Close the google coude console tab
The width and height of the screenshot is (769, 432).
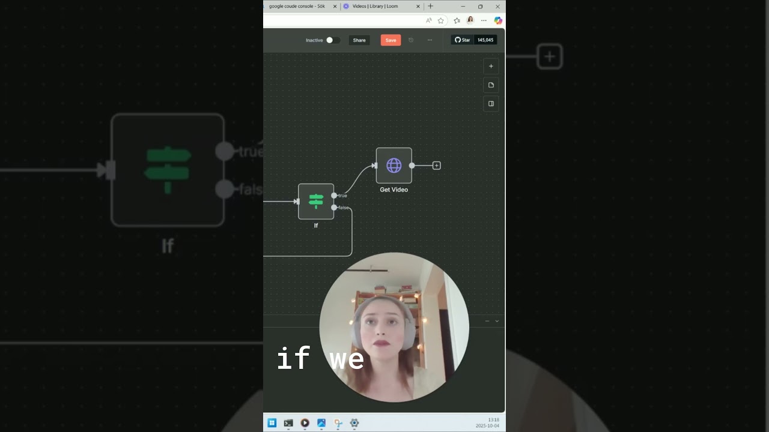coord(335,6)
